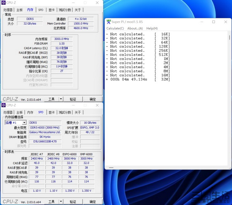Click the CPU-Z app icon in bottom window title bar

[x=3, y=105]
